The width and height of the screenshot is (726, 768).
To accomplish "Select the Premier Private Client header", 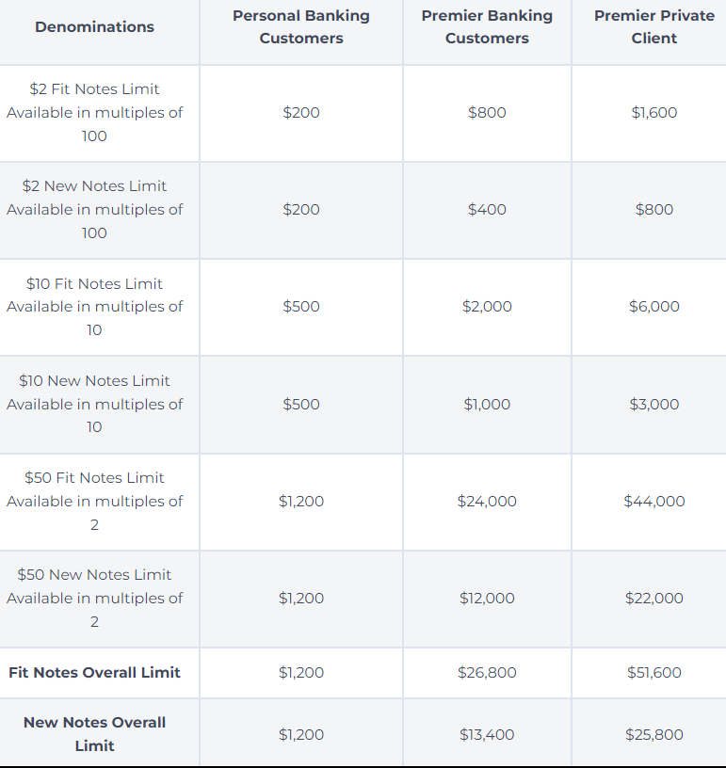I will (x=654, y=27).
